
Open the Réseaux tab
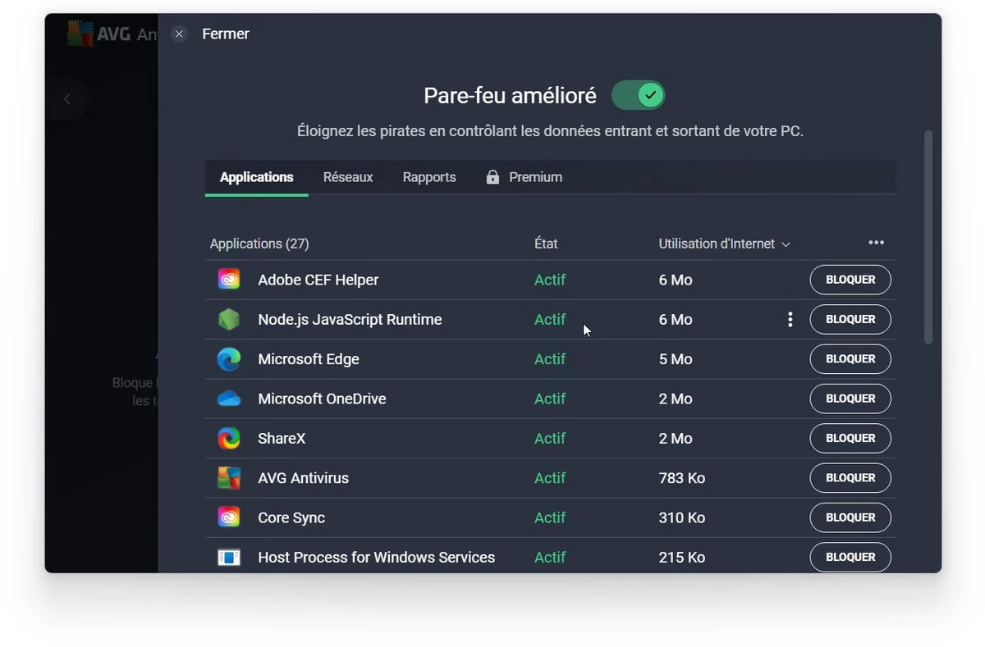click(x=348, y=177)
